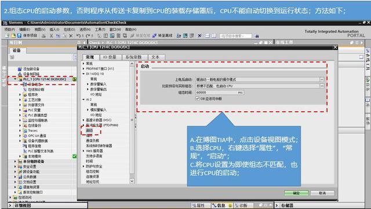Screen dimensions: 371x209
Task: Click the 程序信息 icon in the project tree
Action: pos(25,146)
